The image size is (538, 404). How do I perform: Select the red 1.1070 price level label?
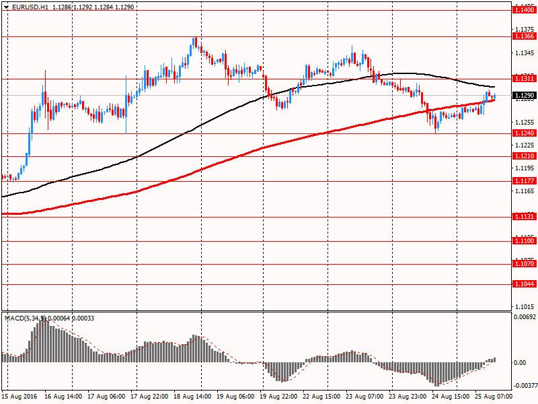[x=525, y=263]
